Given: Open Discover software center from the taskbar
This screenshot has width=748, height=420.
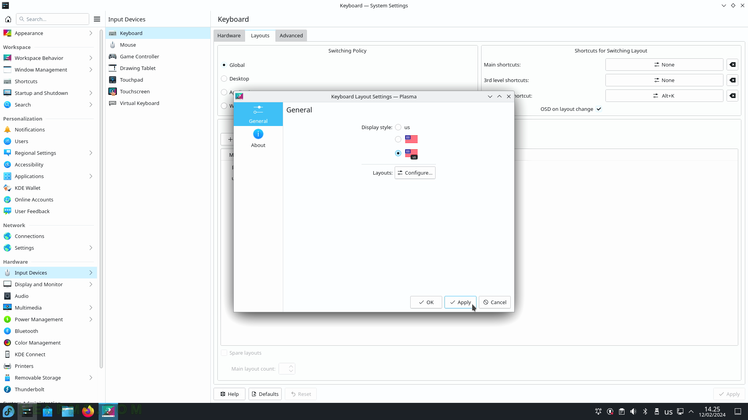Looking at the screenshot, I should (48, 411).
